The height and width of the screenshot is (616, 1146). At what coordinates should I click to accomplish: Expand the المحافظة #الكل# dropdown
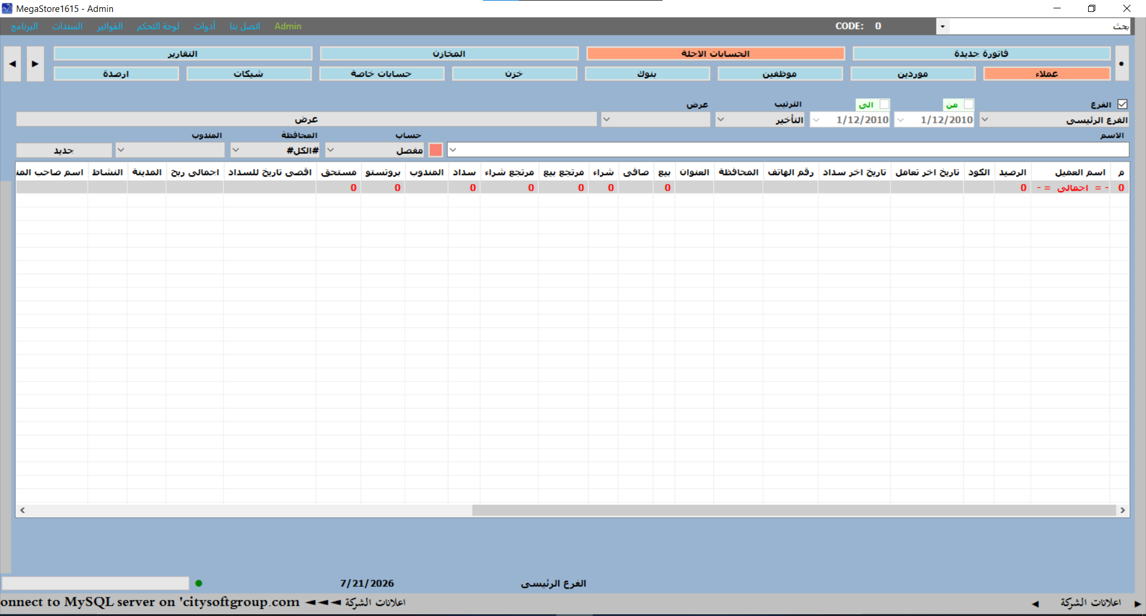click(x=236, y=150)
